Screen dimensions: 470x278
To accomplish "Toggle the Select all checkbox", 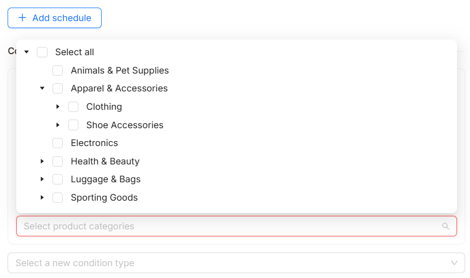I will (x=42, y=52).
